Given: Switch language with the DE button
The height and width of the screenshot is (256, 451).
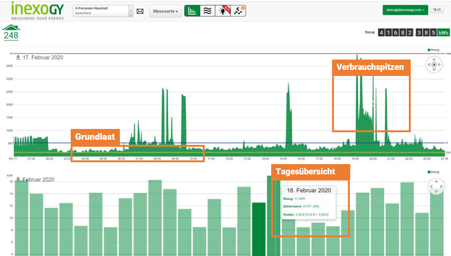Looking at the screenshot, I should tap(437, 10).
